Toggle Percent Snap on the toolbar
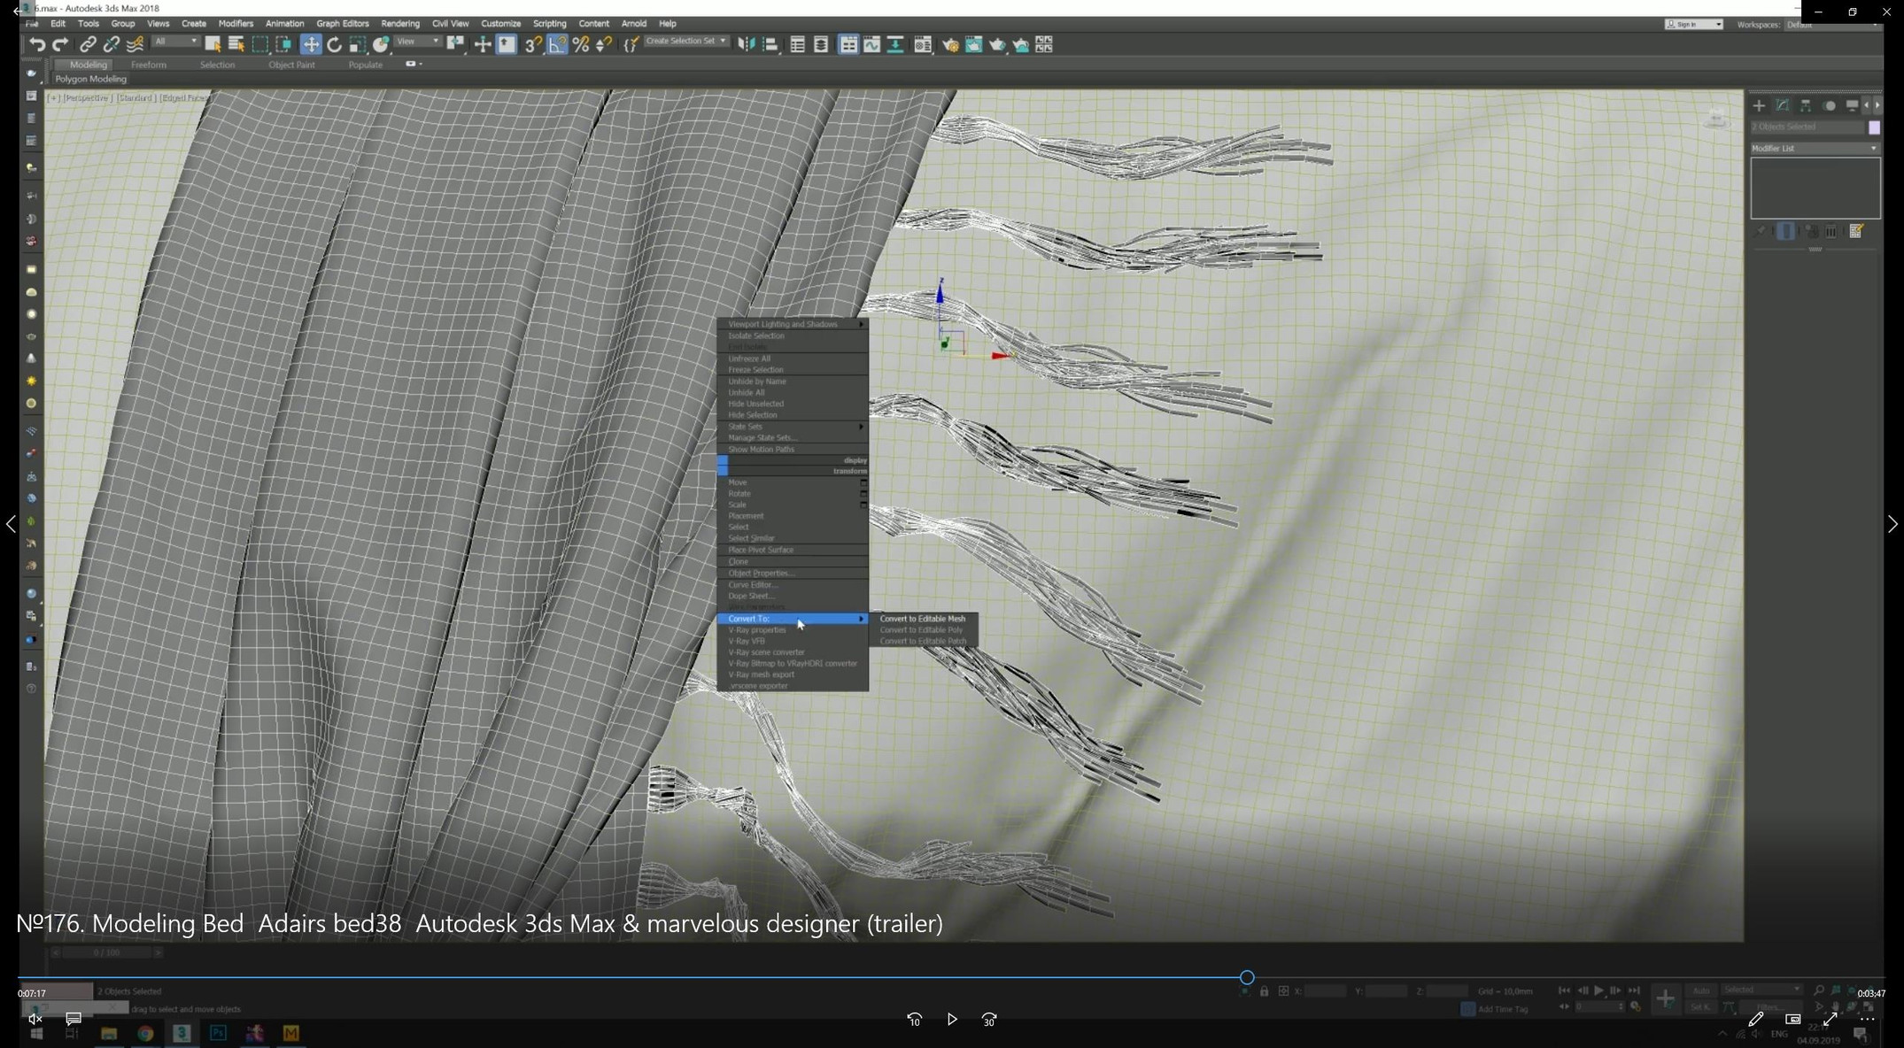 pyautogui.click(x=581, y=44)
